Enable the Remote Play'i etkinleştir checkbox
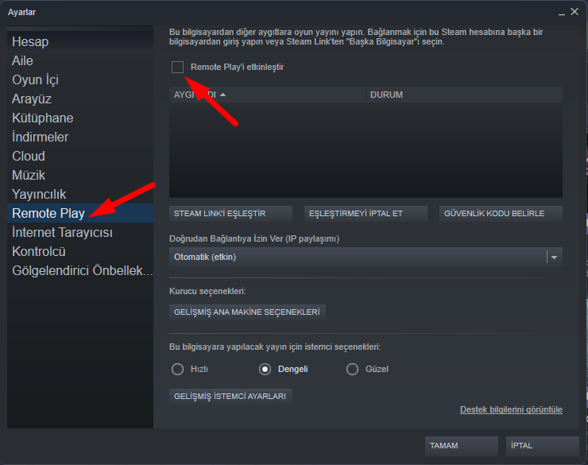The image size is (588, 465). point(177,68)
